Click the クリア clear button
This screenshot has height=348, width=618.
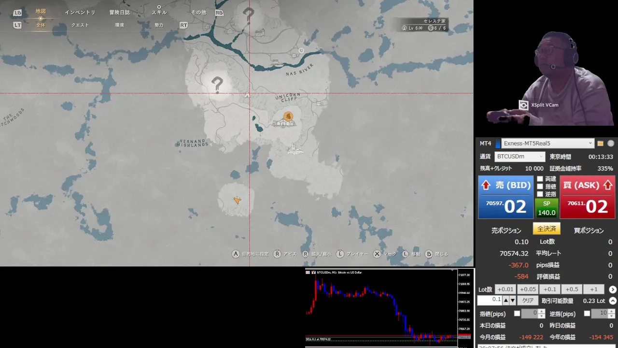[x=528, y=301]
